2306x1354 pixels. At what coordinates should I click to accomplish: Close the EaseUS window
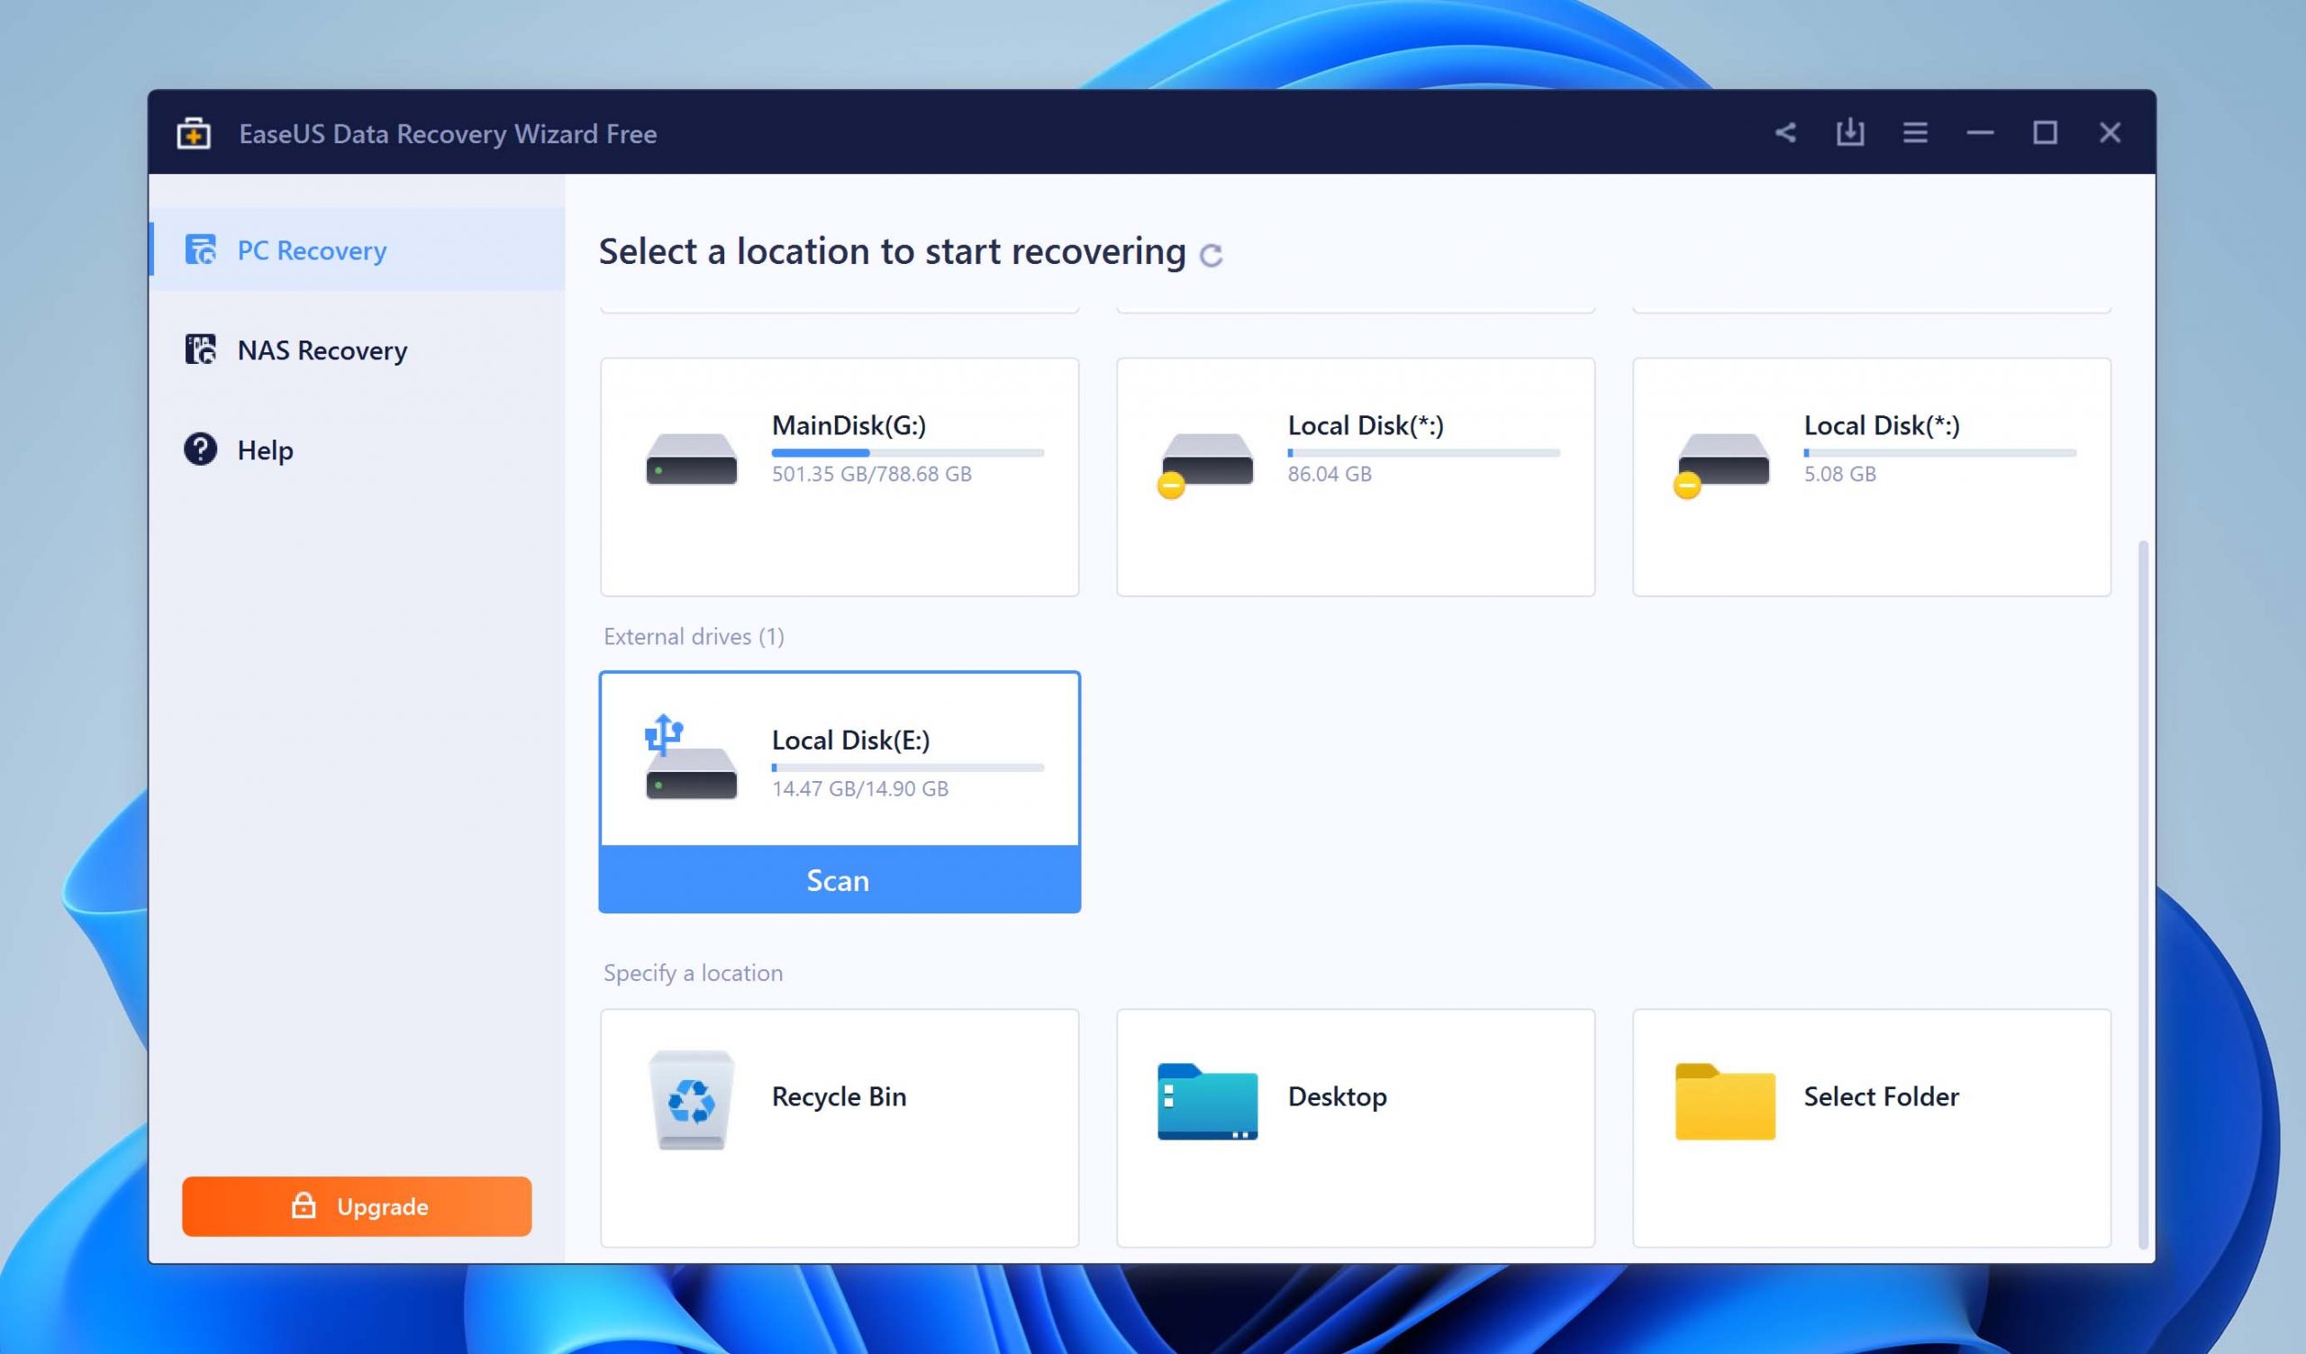tap(2110, 132)
